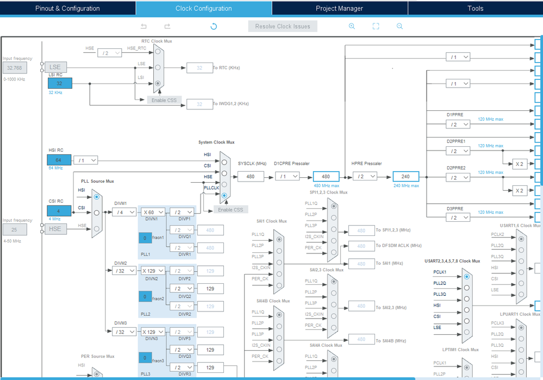Select CSI in System Clock Mux
Image resolution: width=543 pixels, height=380 pixels.
(224, 173)
